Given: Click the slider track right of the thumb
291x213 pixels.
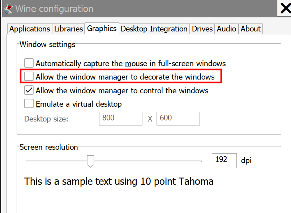Looking at the screenshot, I should [x=148, y=161].
